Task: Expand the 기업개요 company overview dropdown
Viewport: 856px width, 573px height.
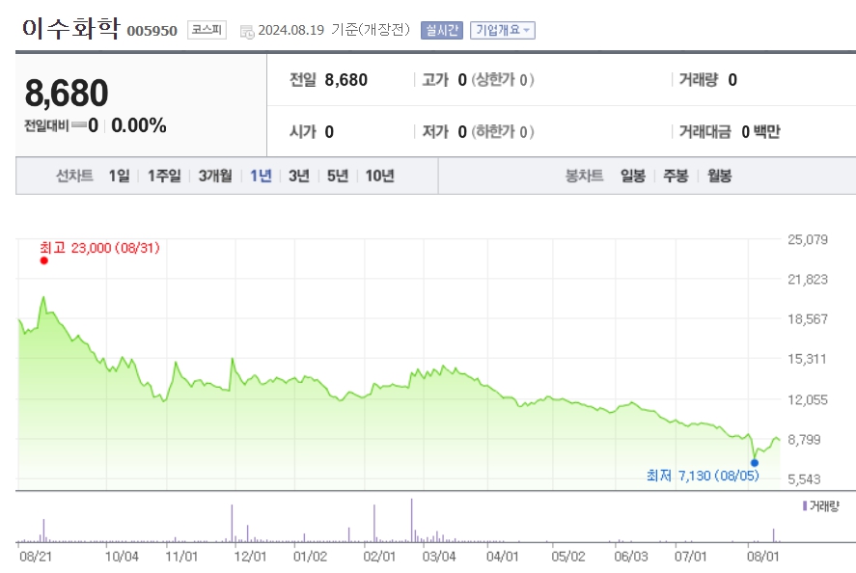Action: [x=501, y=30]
